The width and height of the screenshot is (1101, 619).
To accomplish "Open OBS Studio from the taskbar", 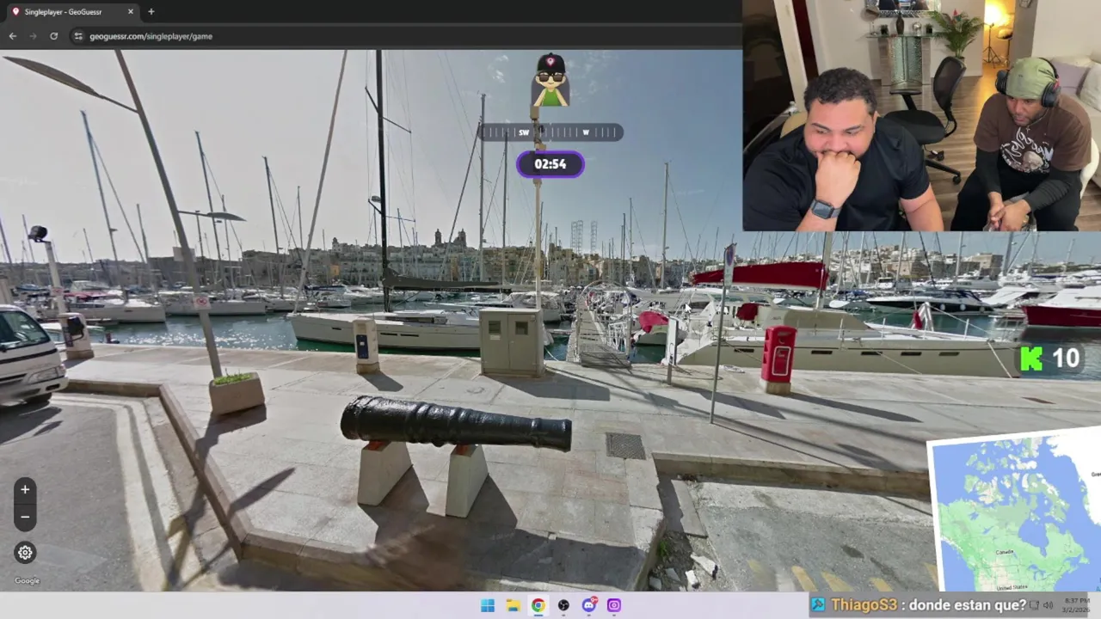I will [563, 605].
